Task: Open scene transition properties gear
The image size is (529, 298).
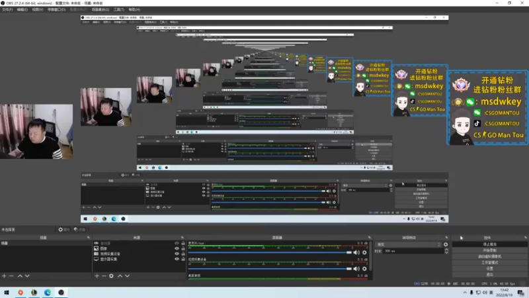Action: (446, 244)
